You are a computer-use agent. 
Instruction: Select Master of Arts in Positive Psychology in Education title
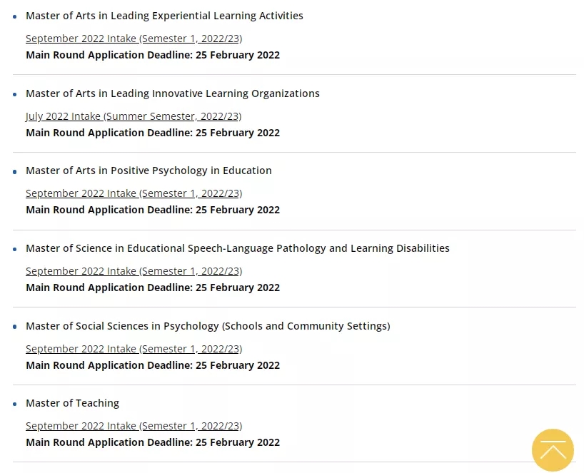click(148, 171)
